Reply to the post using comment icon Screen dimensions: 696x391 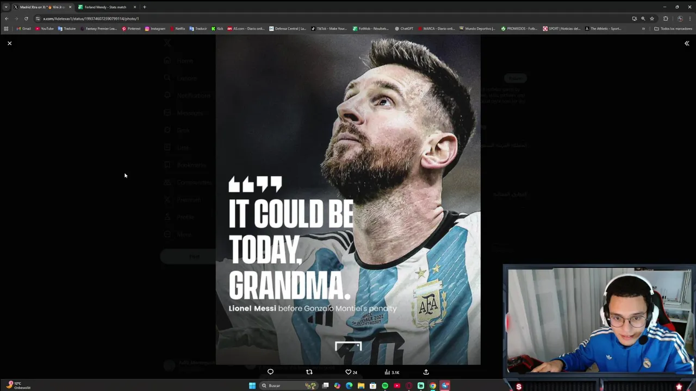[x=270, y=372]
